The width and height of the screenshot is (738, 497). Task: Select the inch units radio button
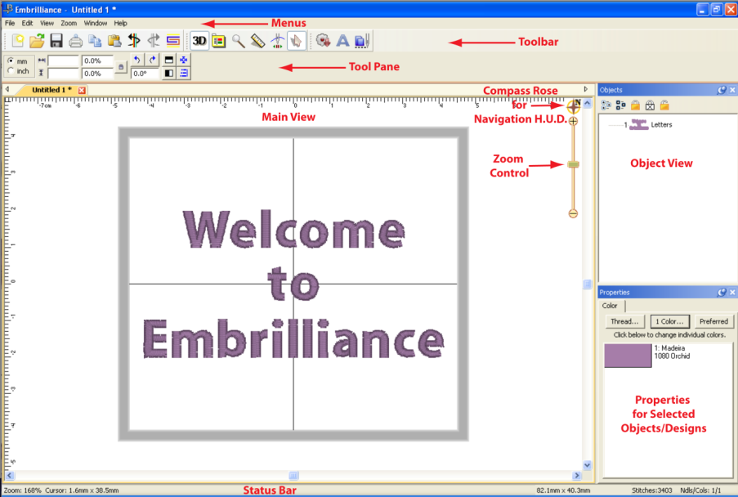(x=11, y=71)
